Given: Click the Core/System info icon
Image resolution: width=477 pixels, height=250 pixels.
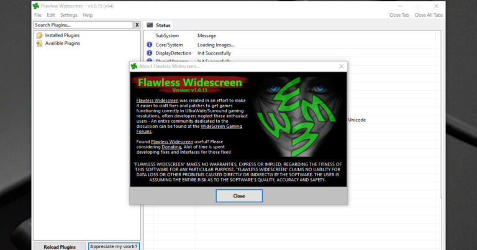Looking at the screenshot, I should point(149,45).
